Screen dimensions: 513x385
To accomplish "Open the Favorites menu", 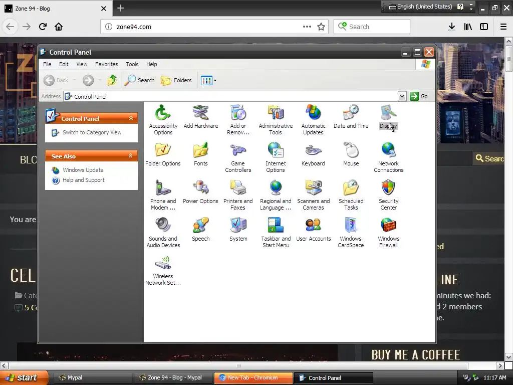I will [x=106, y=64].
